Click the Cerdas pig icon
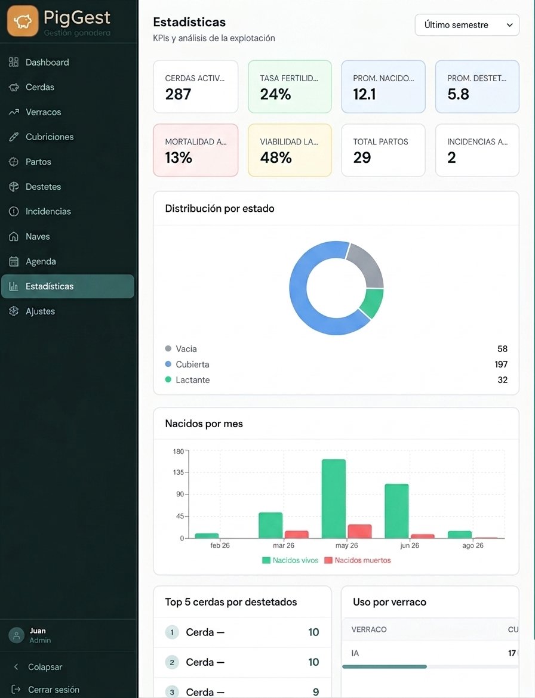 click(14, 87)
